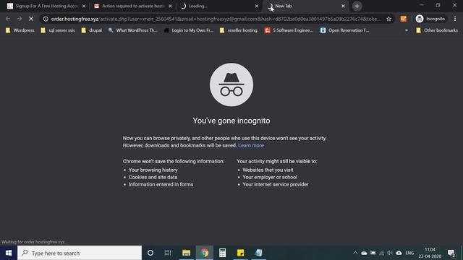Select the text "Your employer or school"

coord(270,177)
